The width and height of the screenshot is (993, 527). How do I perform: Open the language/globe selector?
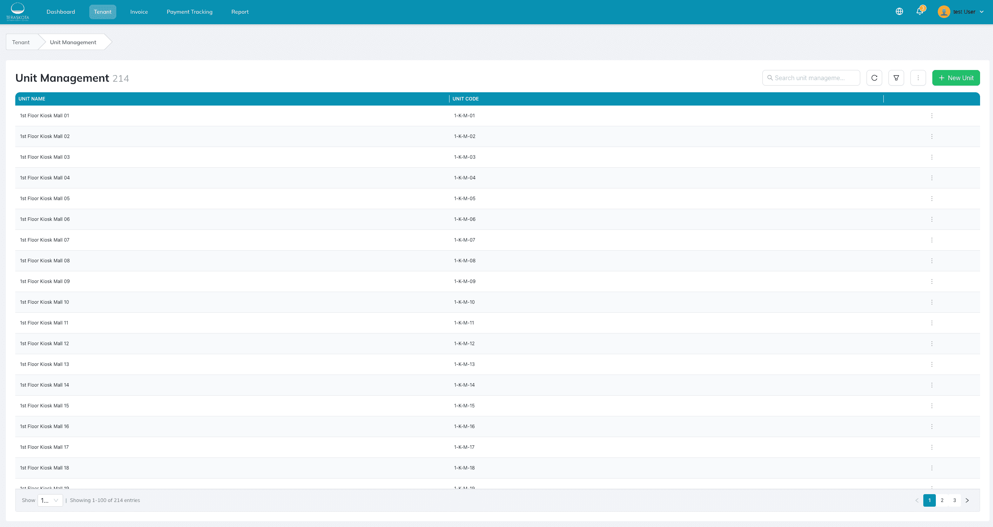(x=899, y=11)
